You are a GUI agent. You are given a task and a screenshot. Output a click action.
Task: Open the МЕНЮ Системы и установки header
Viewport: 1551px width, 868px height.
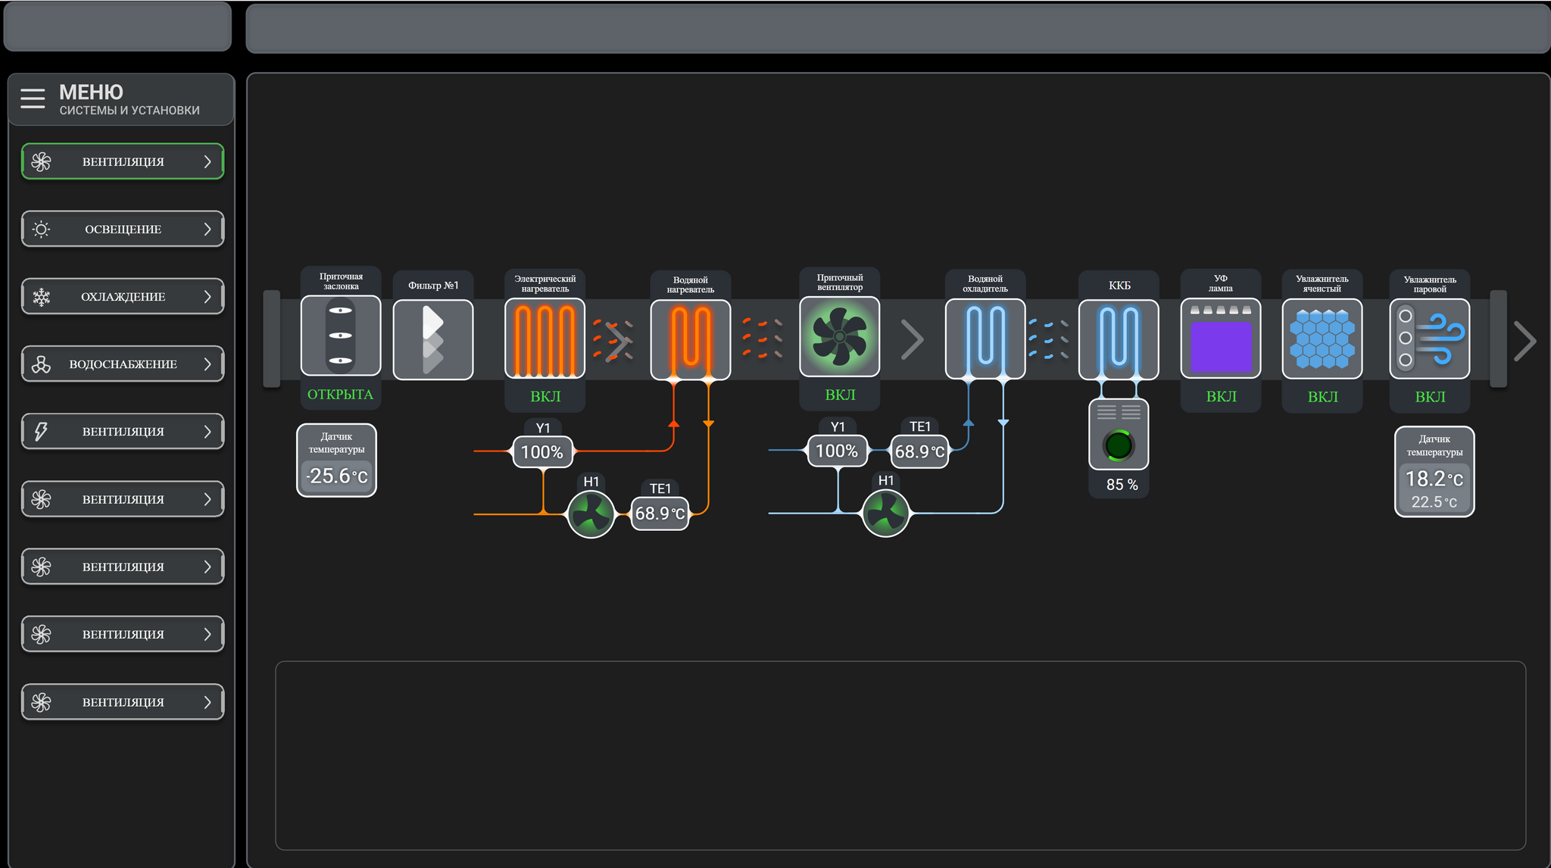121,99
